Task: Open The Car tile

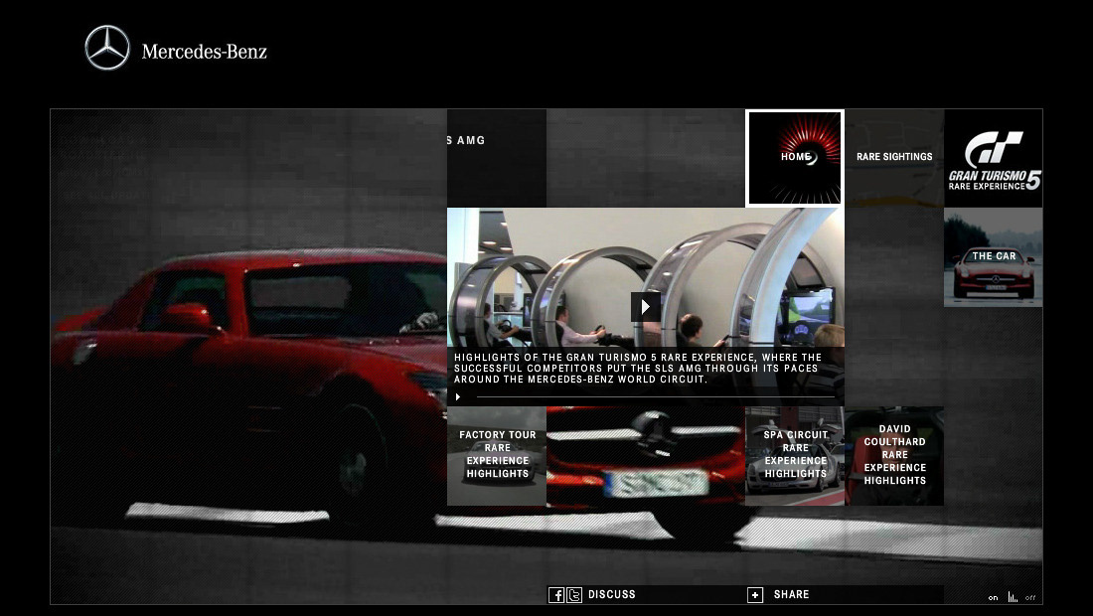Action: point(994,257)
